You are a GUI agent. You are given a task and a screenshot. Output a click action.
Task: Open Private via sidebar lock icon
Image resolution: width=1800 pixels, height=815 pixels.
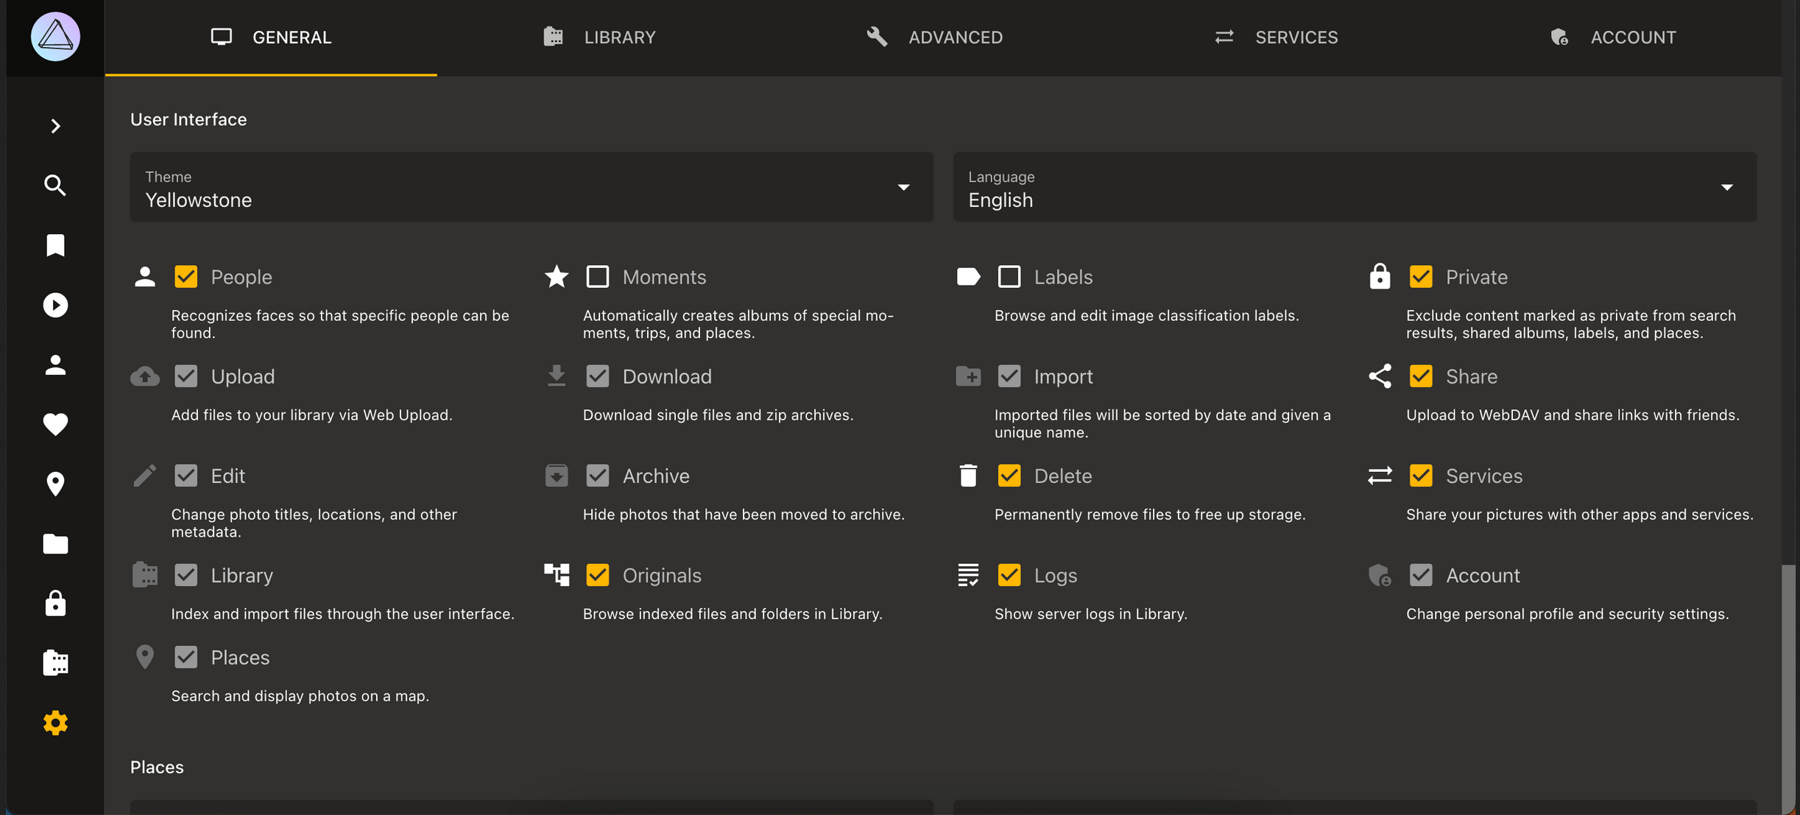55,604
